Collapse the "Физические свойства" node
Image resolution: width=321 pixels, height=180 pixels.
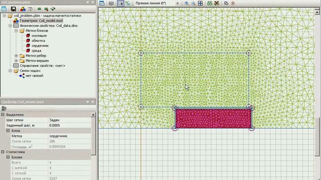click(x=10, y=25)
